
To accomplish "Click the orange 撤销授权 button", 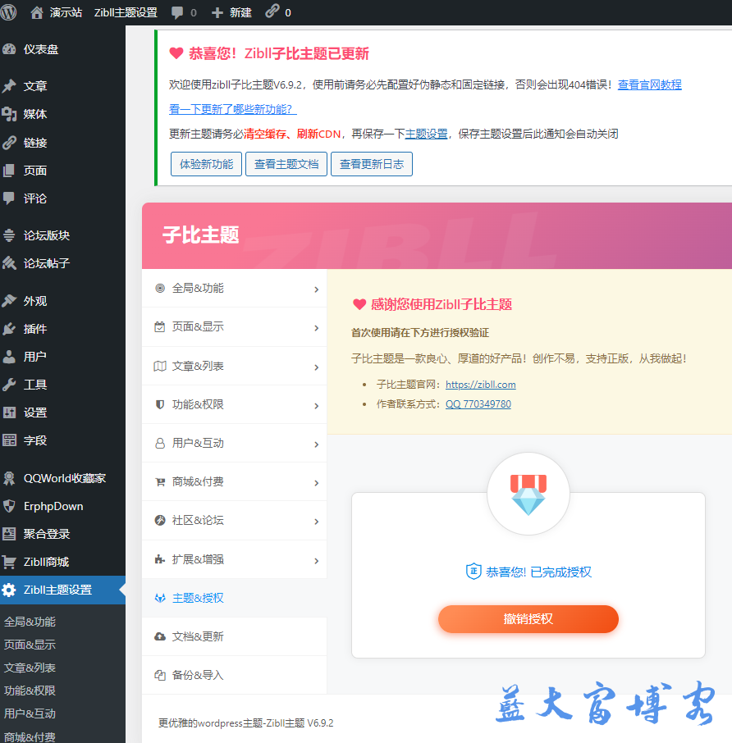I will pos(528,619).
